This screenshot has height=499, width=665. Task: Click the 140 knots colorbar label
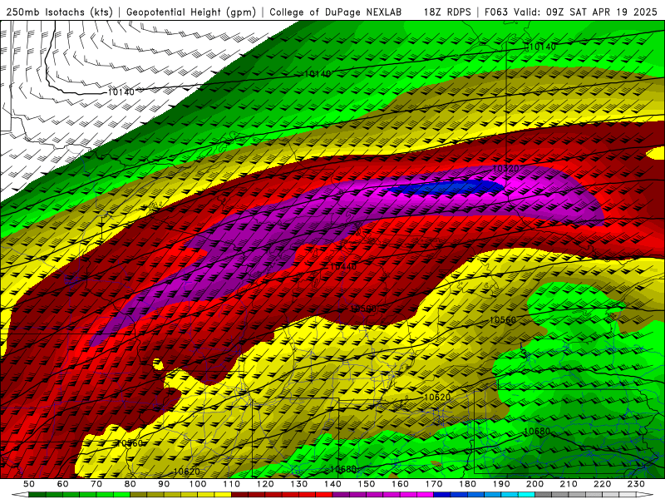(332, 484)
